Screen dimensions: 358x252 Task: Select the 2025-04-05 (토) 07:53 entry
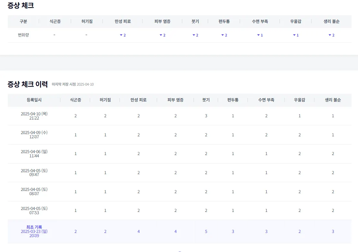[34, 210]
